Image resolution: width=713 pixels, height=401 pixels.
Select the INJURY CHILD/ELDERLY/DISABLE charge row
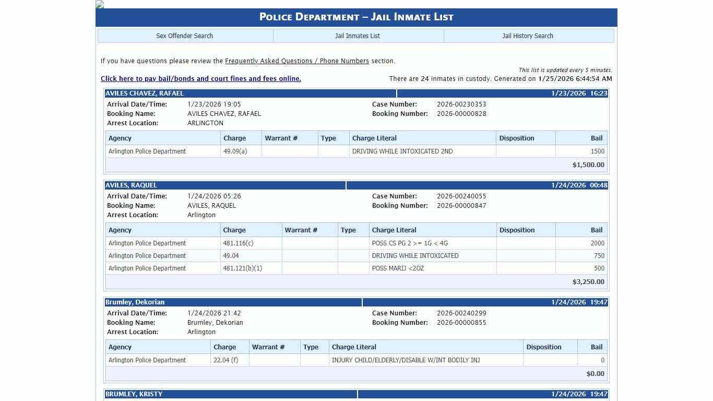406,360
